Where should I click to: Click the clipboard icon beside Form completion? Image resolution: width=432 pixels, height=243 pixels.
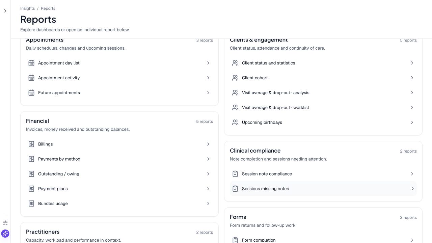[x=235, y=240]
